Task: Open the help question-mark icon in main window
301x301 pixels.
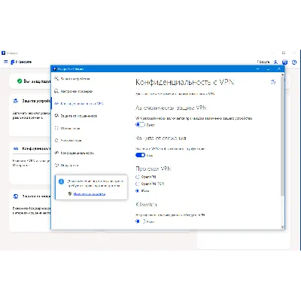Action: point(294,62)
